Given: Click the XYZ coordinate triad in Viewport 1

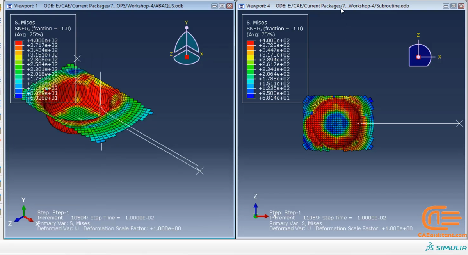Looking at the screenshot, I should pyautogui.click(x=23, y=212).
